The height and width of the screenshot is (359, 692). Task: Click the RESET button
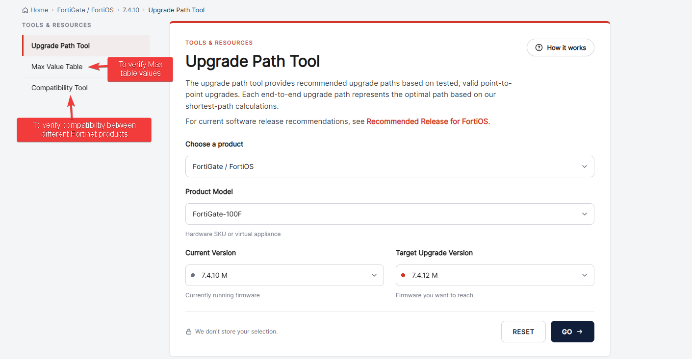point(523,332)
